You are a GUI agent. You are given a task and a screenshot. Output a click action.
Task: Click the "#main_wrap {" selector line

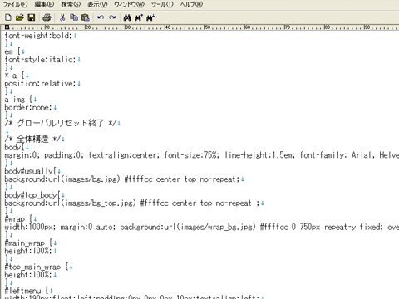[x=28, y=243]
